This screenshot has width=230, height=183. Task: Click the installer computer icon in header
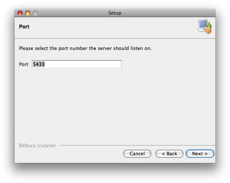pyautogui.click(x=204, y=27)
